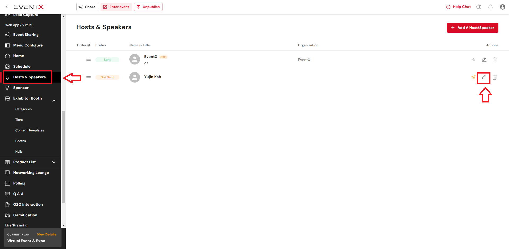Click the Polling bar chart icon
Screen dimensions: 509x249
pos(7,183)
